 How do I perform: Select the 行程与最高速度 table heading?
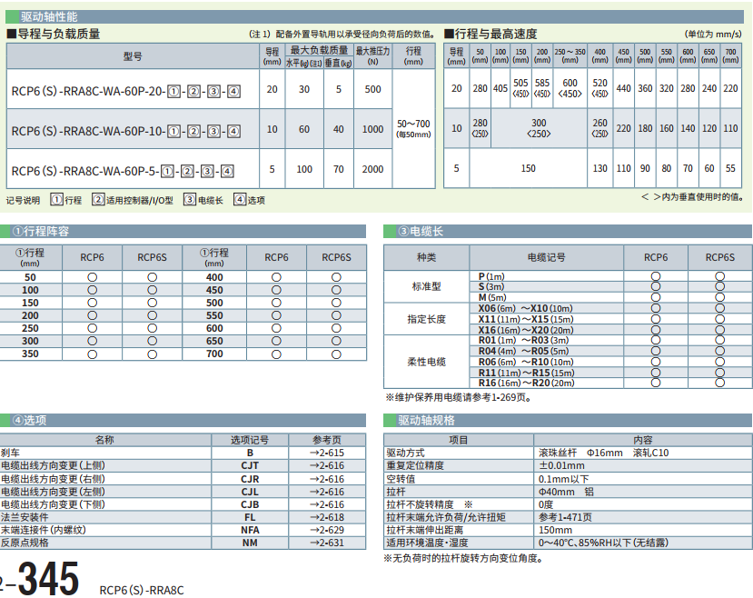tap(490, 35)
